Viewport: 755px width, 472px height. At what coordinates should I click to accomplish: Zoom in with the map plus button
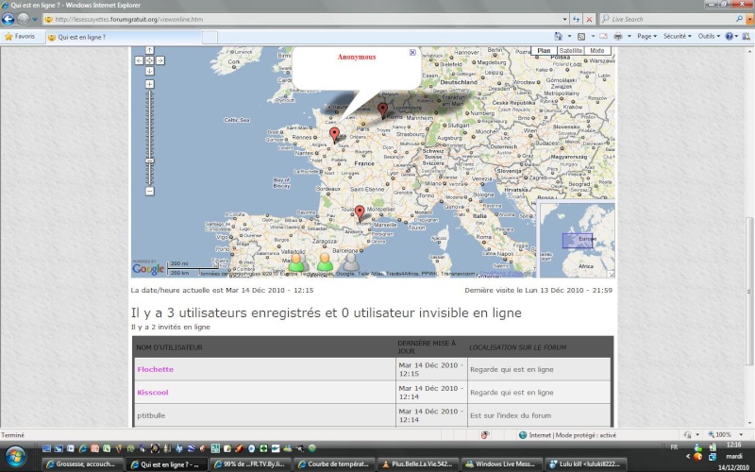[150, 84]
